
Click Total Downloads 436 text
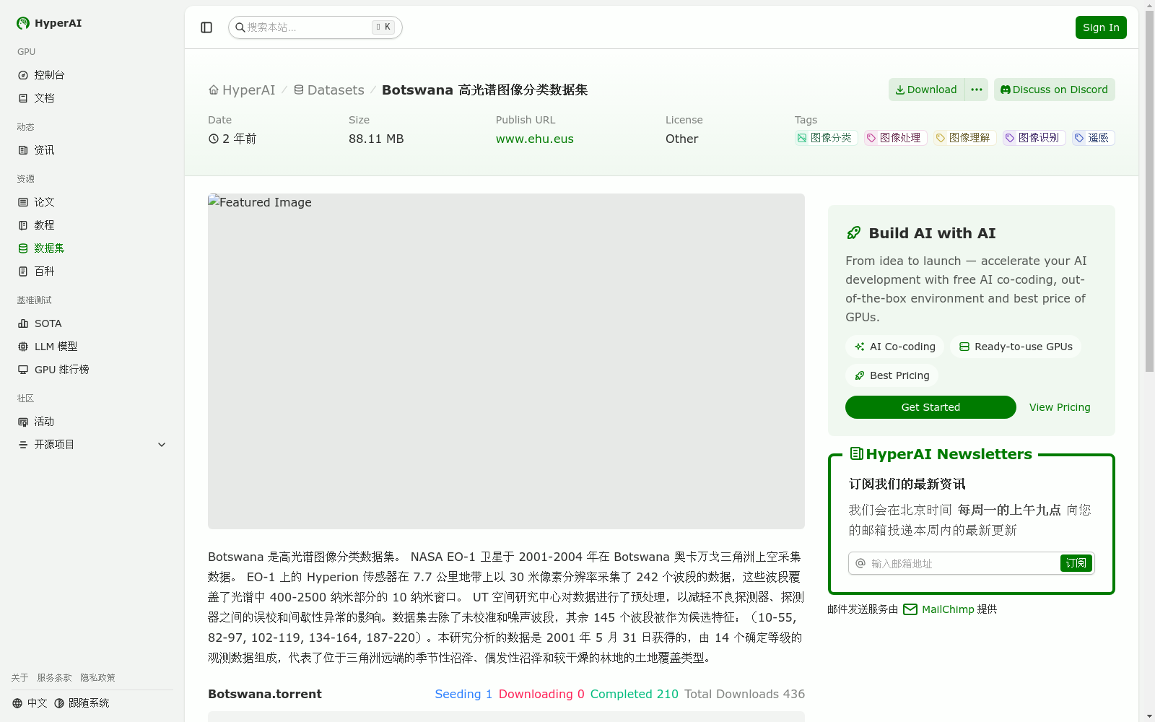(744, 694)
